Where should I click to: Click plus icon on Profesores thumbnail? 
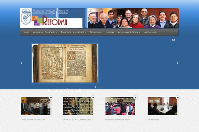click(178, 98)
